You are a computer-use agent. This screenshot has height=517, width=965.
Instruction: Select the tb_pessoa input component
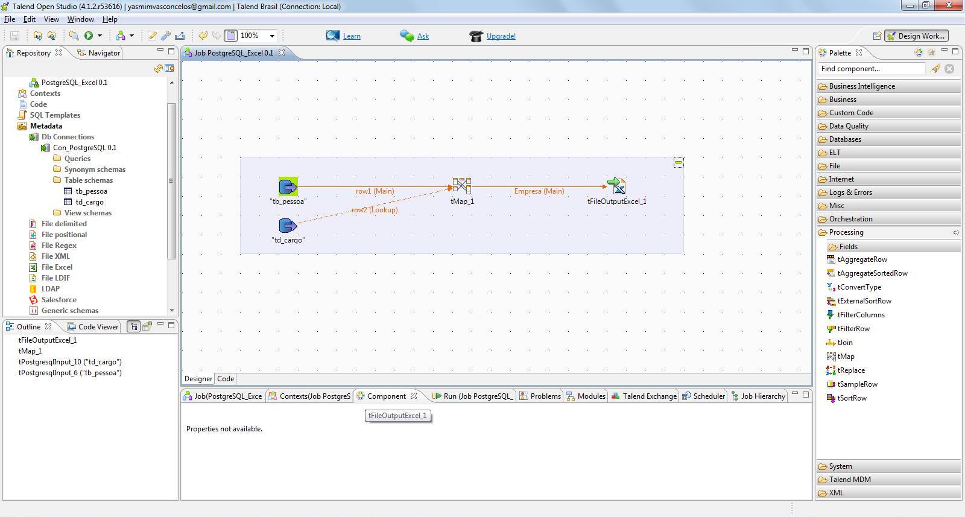[288, 186]
